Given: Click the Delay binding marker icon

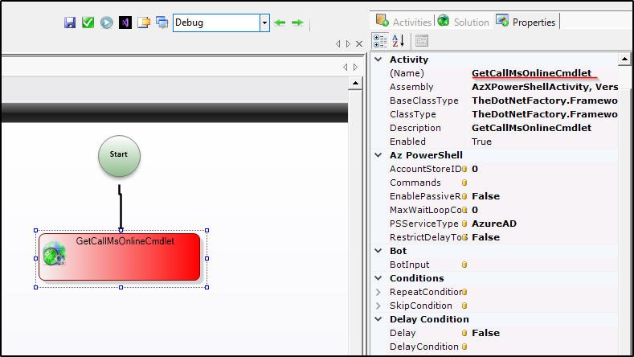Looking at the screenshot, I should click(464, 333).
